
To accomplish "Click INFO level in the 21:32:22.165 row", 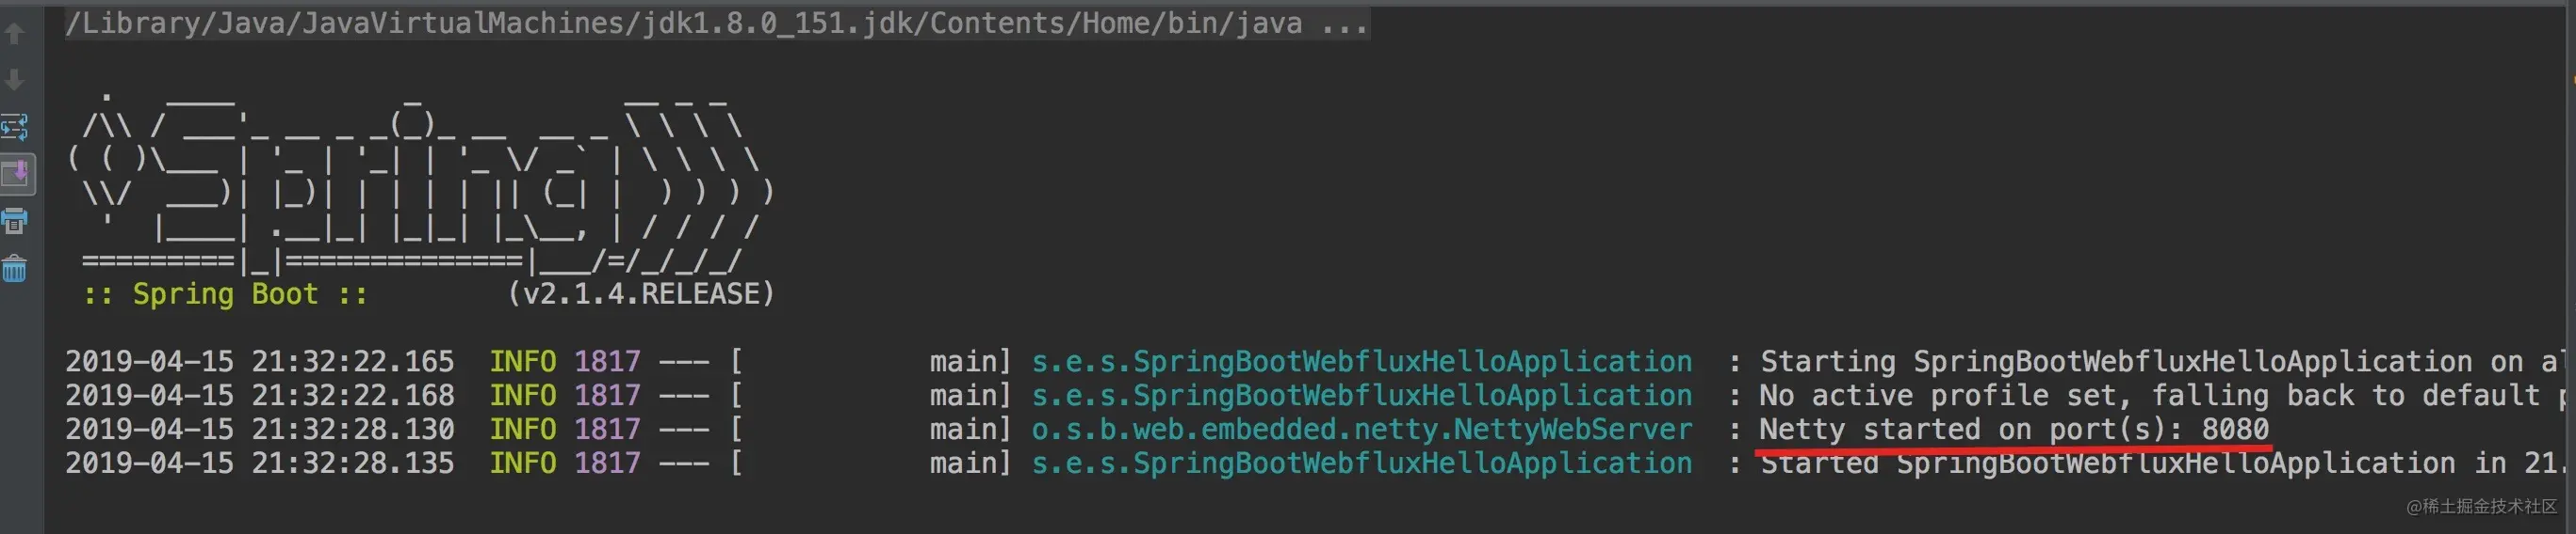I will (x=522, y=361).
